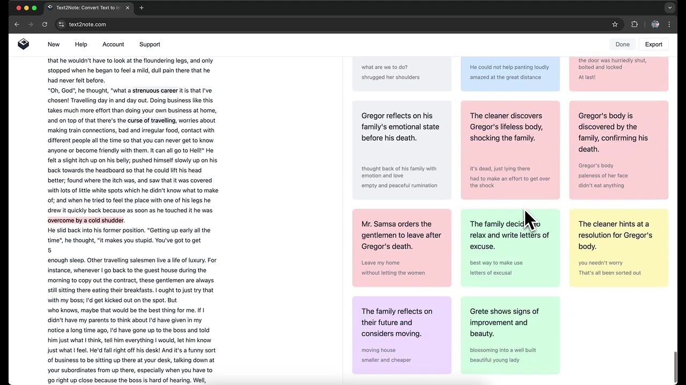Click quote 'what are we to do?'
The width and height of the screenshot is (686, 385).
click(x=384, y=67)
